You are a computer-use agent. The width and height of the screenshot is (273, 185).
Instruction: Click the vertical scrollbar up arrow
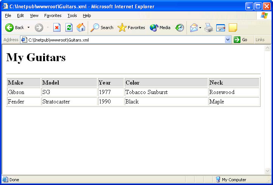(267, 48)
